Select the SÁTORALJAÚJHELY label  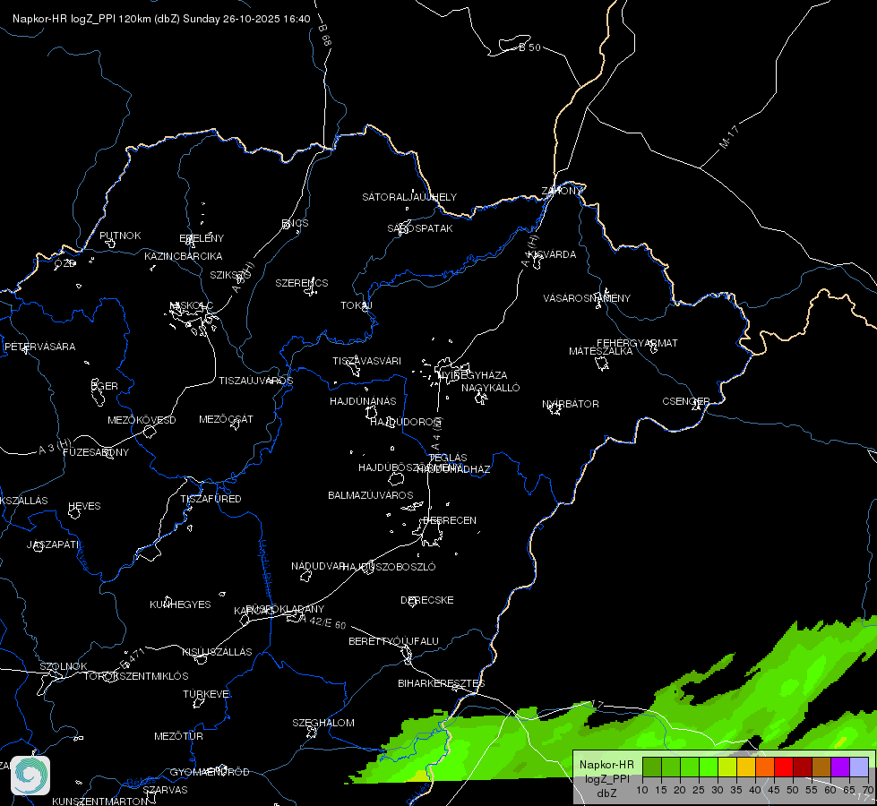click(409, 197)
